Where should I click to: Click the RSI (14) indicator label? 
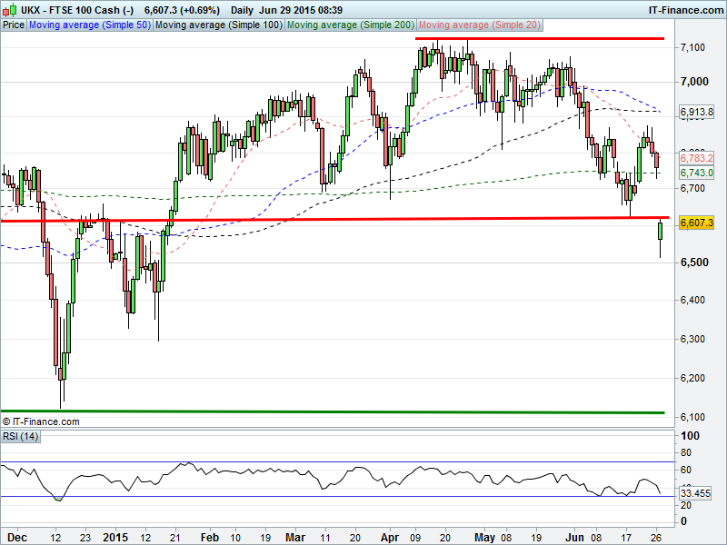pos(19,437)
